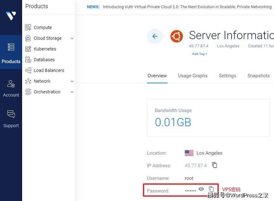Switch to the Settings tab

(227, 76)
